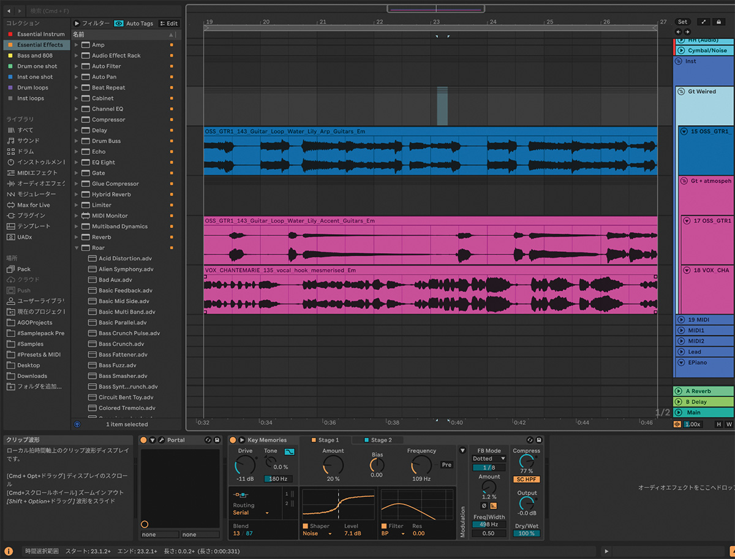
Task: Expand the フィルター filter section
Action: [x=77, y=23]
